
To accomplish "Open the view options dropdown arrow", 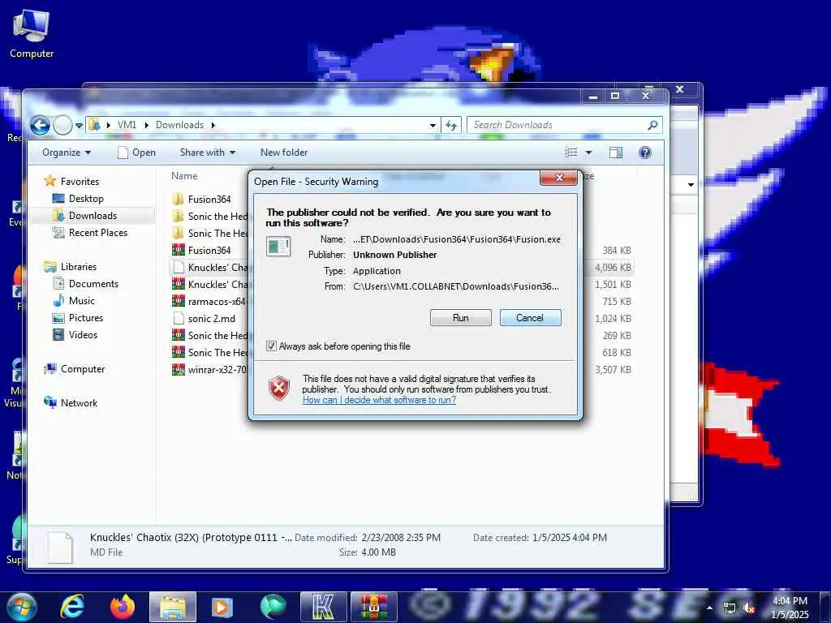I will 588,153.
